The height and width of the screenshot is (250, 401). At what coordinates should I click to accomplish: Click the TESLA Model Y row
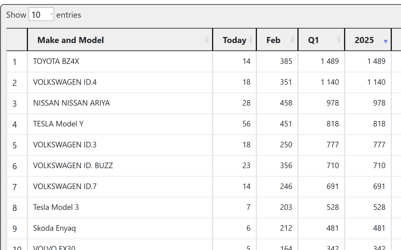(x=58, y=124)
